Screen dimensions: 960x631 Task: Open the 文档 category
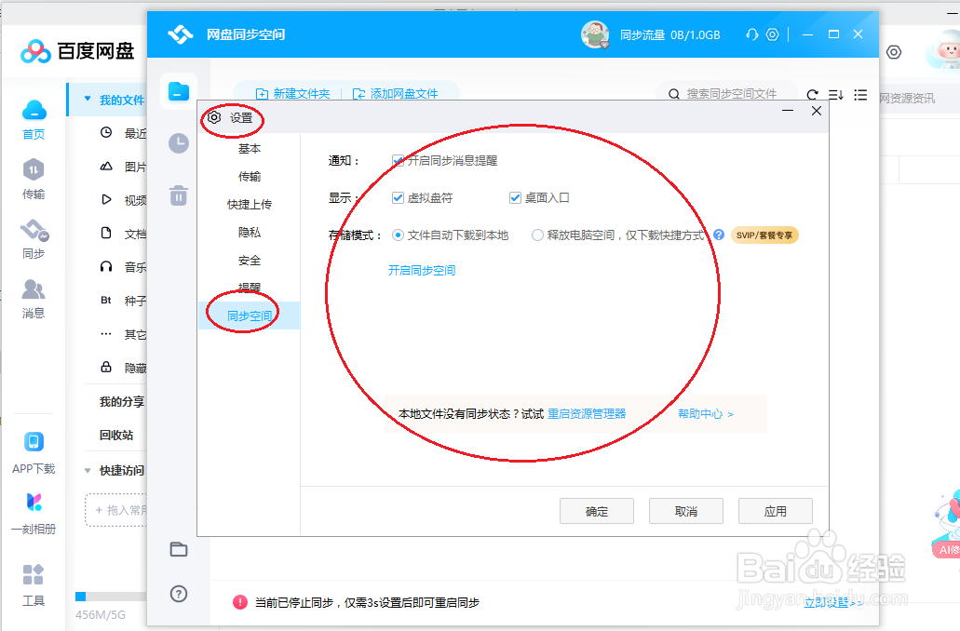[x=123, y=234]
